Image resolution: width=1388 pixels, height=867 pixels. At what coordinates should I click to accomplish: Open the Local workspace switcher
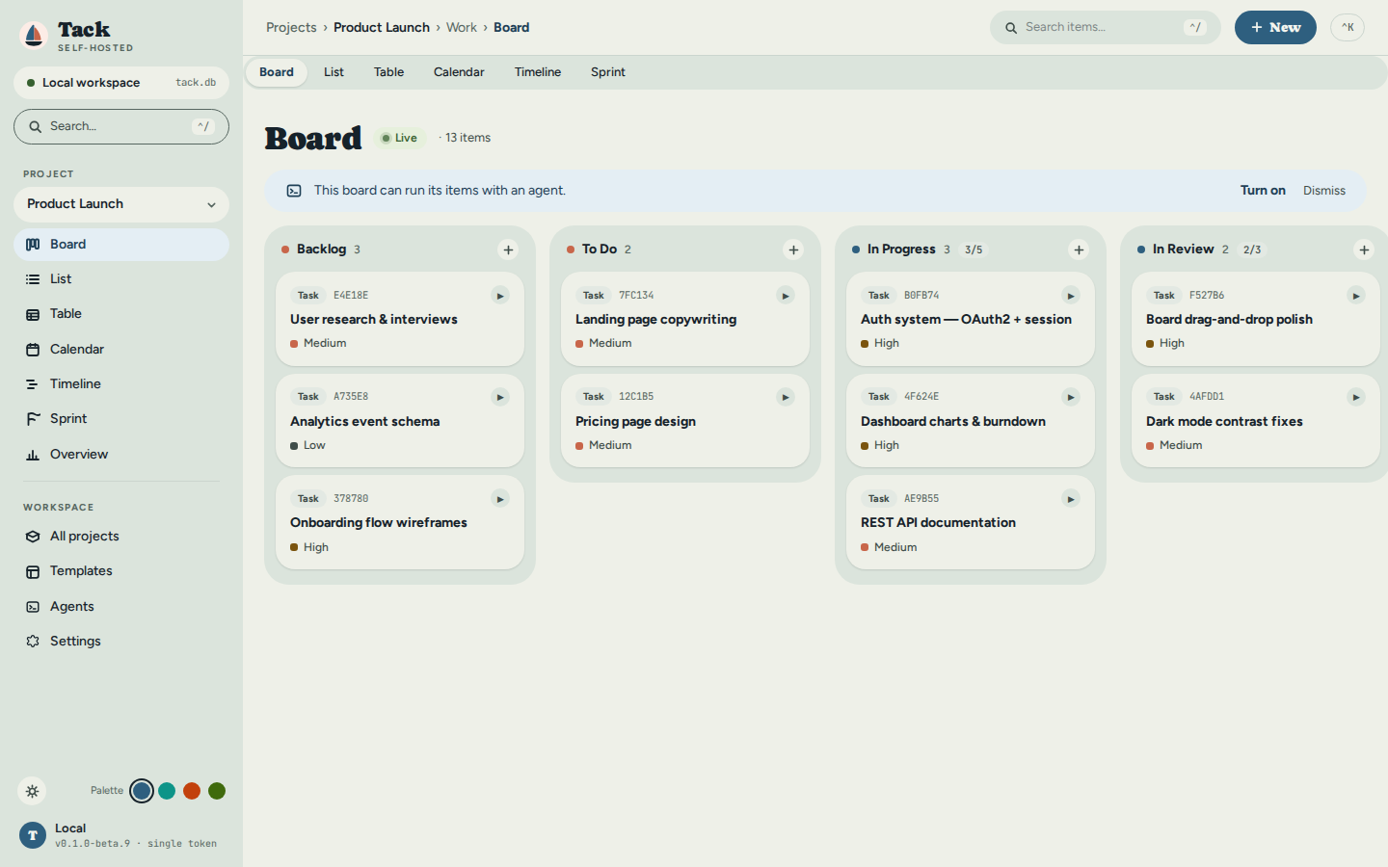coord(121,83)
